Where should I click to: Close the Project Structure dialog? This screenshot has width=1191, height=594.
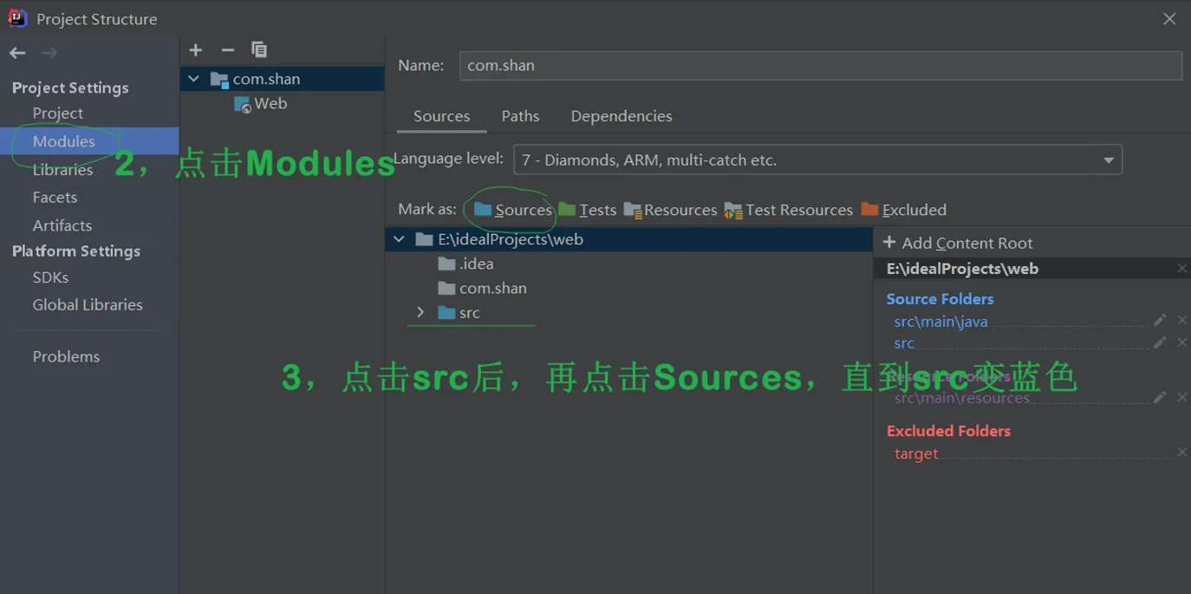tap(1169, 18)
